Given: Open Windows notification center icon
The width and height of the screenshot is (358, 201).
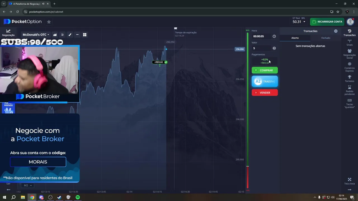Looking at the screenshot, I should click(352, 197).
